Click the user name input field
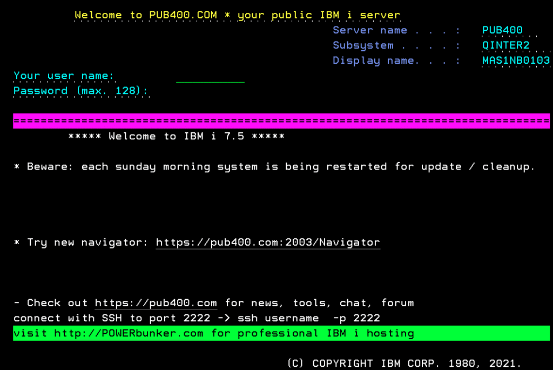The height and width of the screenshot is (370, 553). click(x=210, y=76)
